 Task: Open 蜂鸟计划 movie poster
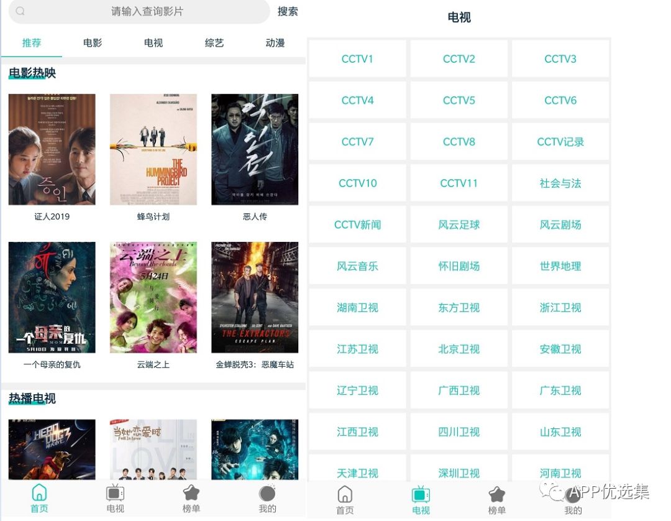[x=153, y=149]
